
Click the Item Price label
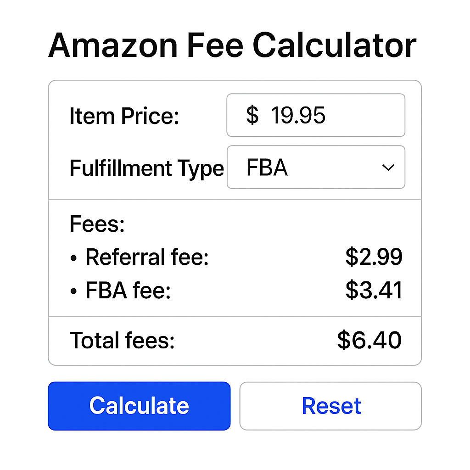(x=124, y=116)
